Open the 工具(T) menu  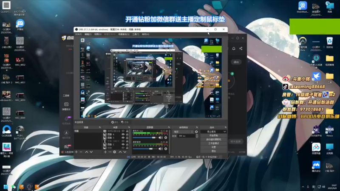(x=136, y=34)
